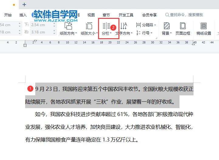The image size is (219, 160).
Task: Click the new tab plus button
Action: (x=24, y=5)
